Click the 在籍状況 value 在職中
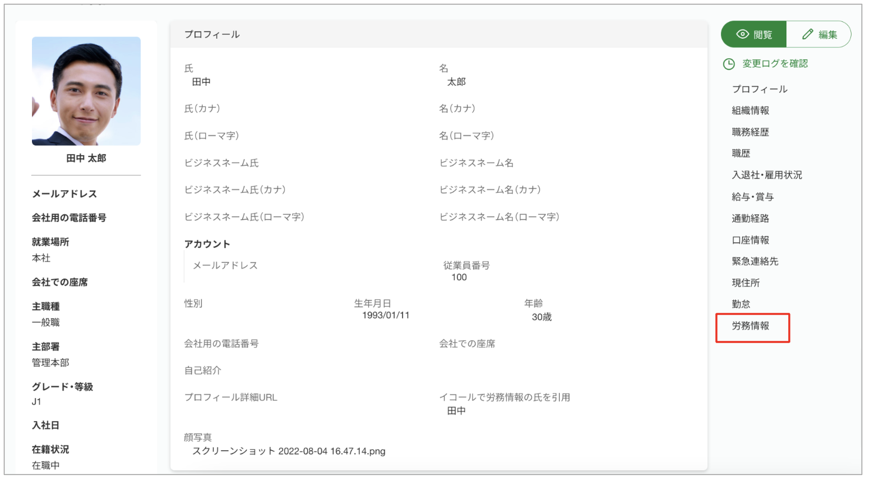Image resolution: width=870 pixels, height=481 pixels. [45, 466]
